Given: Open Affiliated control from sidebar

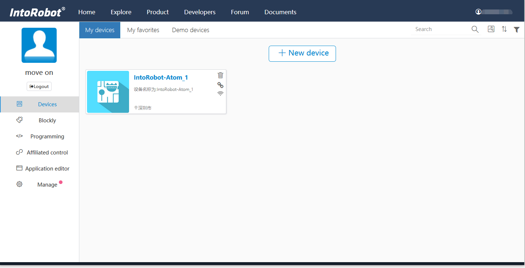Looking at the screenshot, I should pos(39,153).
